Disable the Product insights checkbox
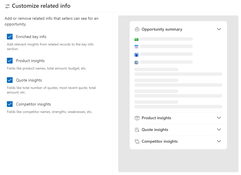Viewport: 241px width, 175px height. point(10,61)
